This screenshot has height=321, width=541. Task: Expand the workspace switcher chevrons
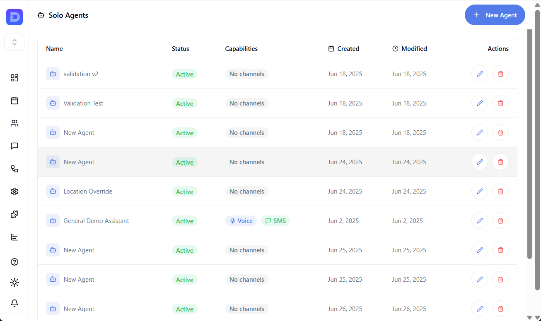coord(14,42)
